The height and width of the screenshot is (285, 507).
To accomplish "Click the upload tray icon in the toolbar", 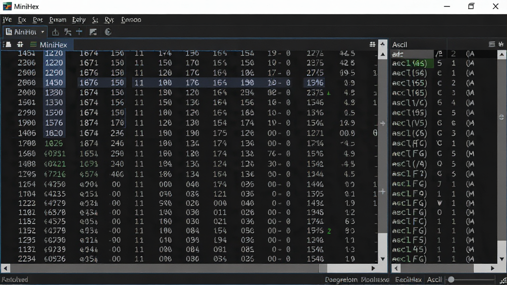I will pyautogui.click(x=55, y=32).
